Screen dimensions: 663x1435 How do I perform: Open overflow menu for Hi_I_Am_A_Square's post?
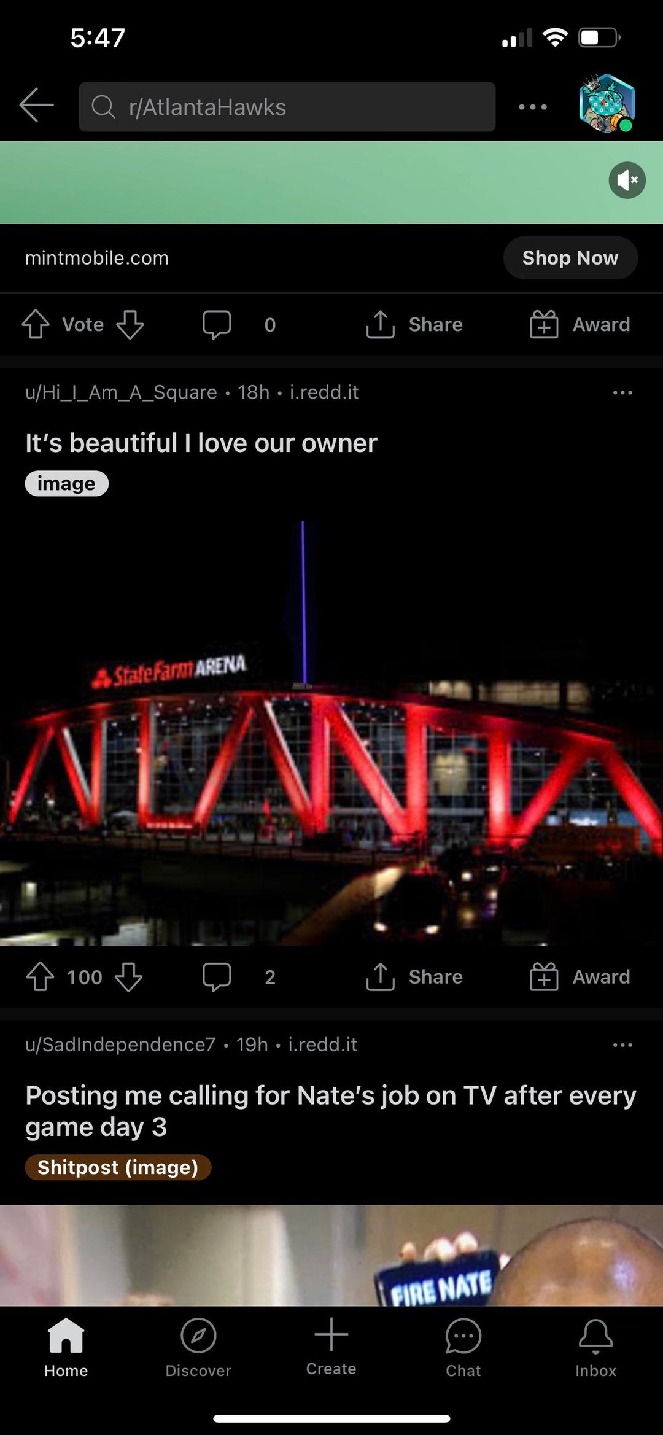coord(622,392)
